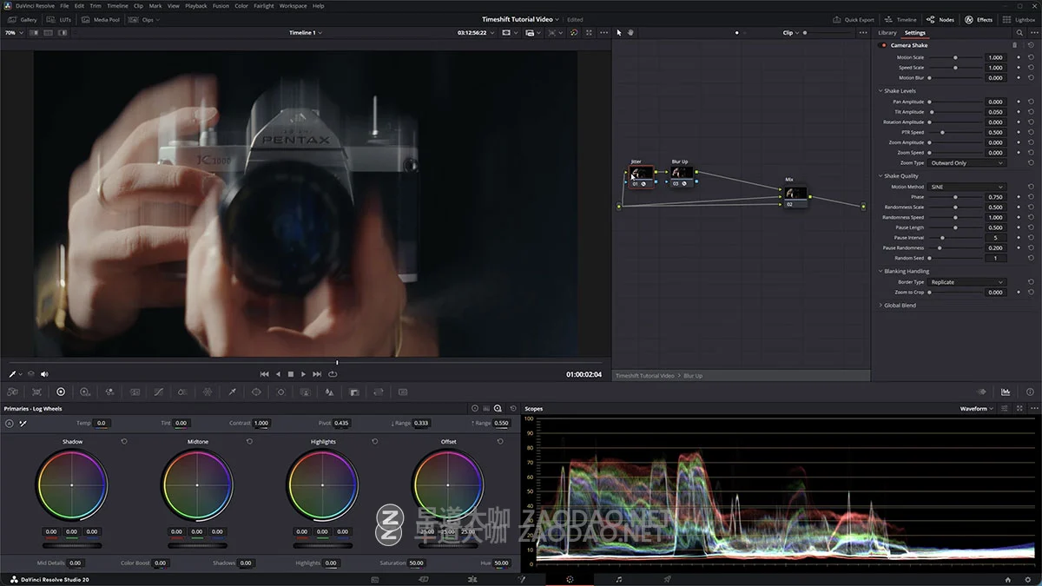Switch to the Library tab
This screenshot has width=1042, height=586.
pos(887,33)
